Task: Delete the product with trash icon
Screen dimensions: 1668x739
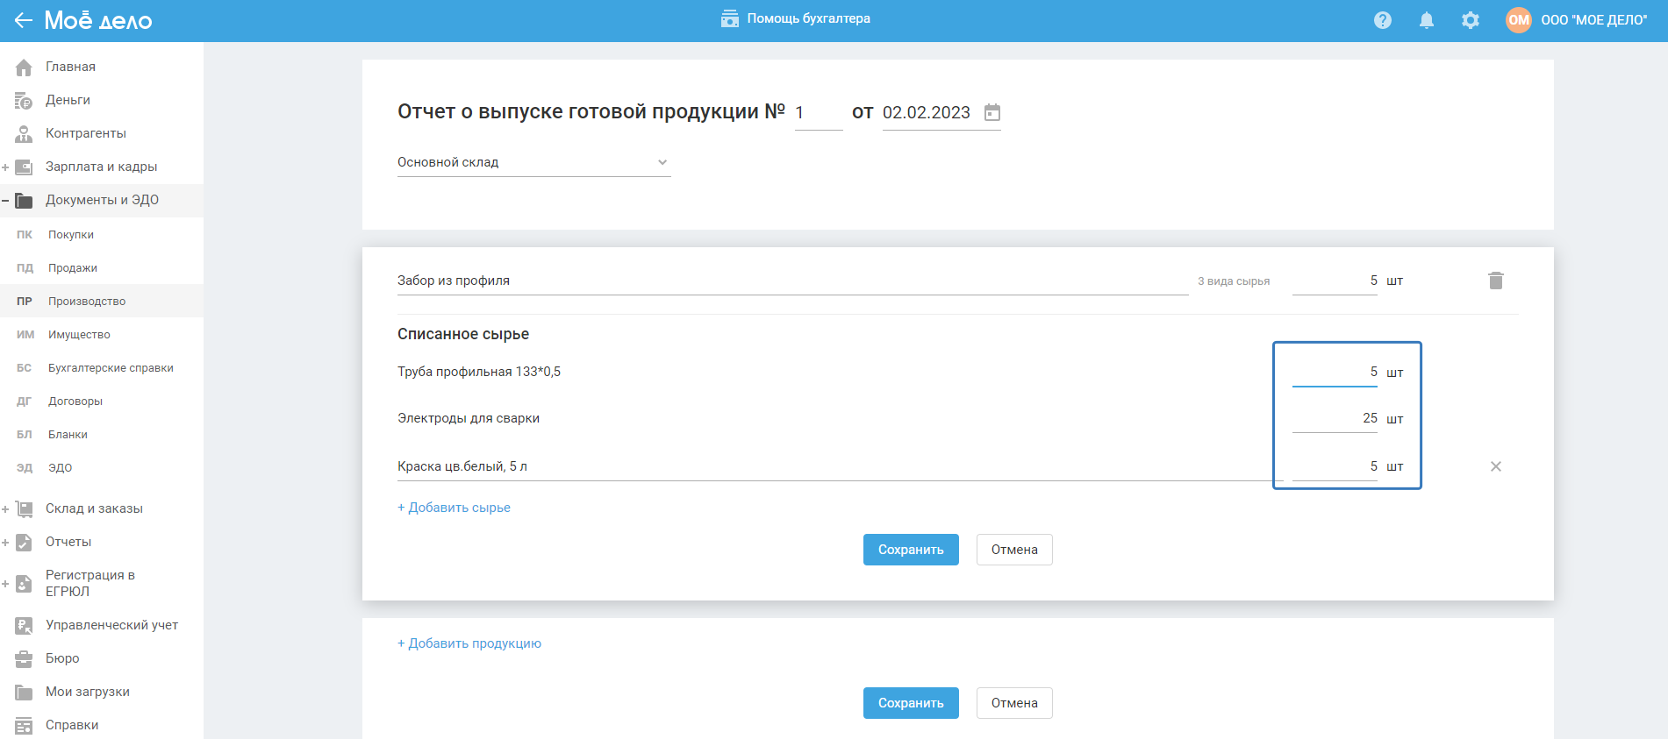Action: (x=1496, y=281)
